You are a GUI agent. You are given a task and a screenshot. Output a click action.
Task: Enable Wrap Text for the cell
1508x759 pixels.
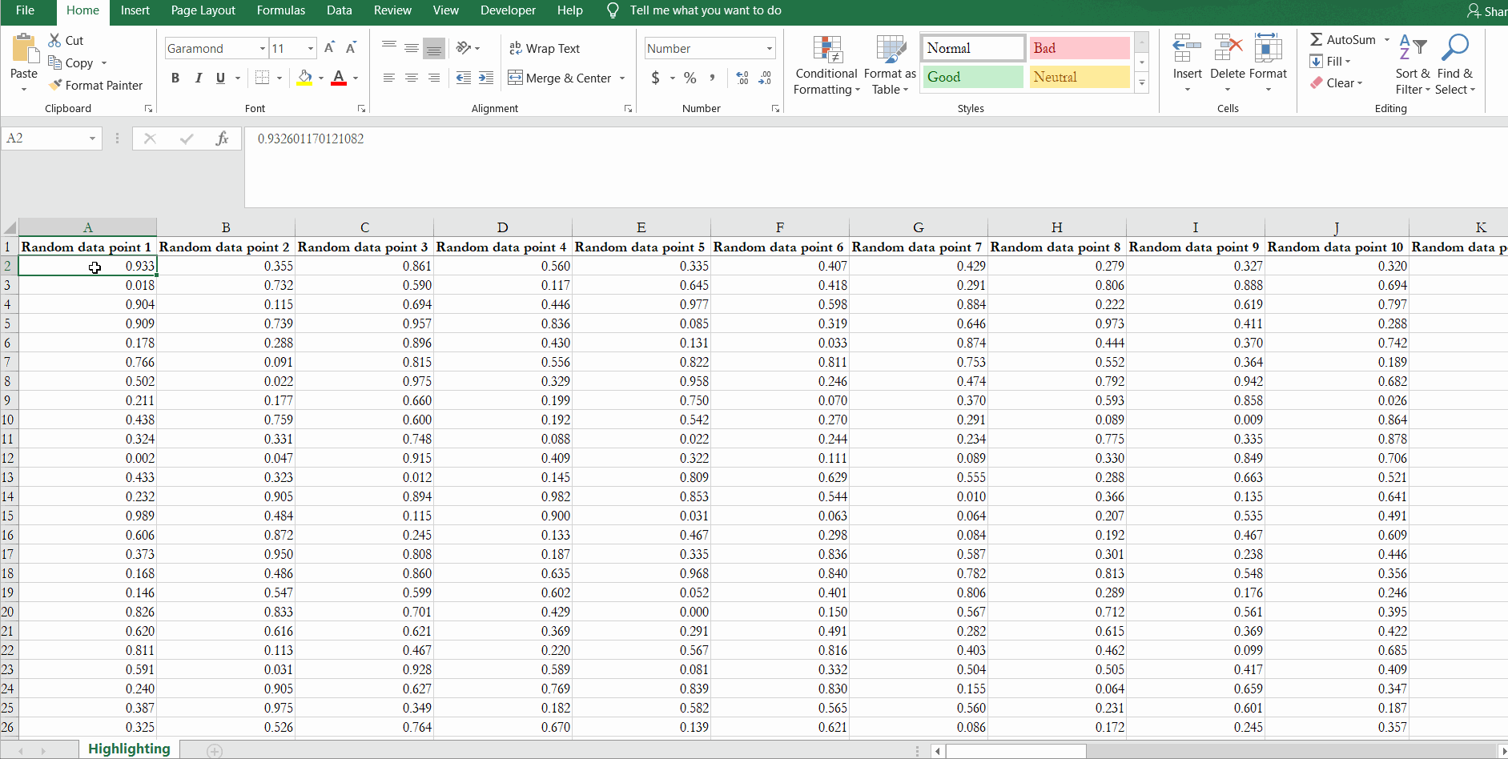[545, 48]
